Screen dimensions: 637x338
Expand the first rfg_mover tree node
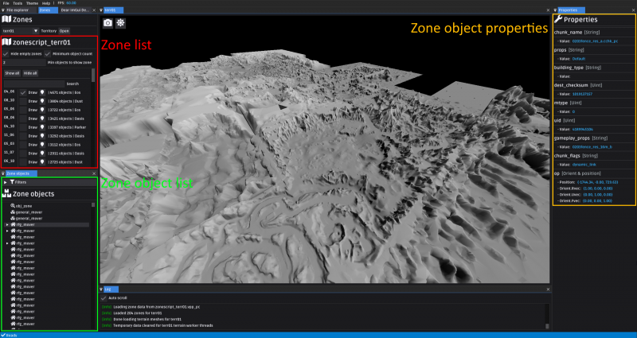[6, 225]
